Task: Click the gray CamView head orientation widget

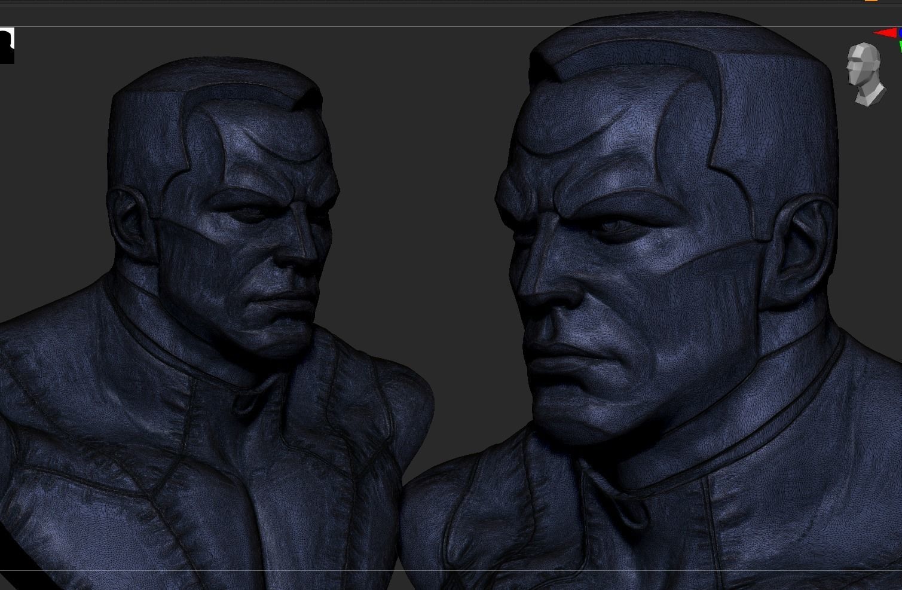Action: click(866, 74)
